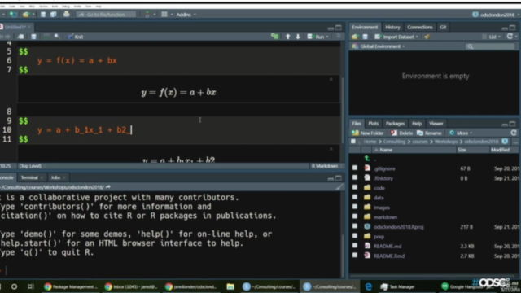Open File Explorer from the taskbar
521x293 pixels.
pos(230,286)
